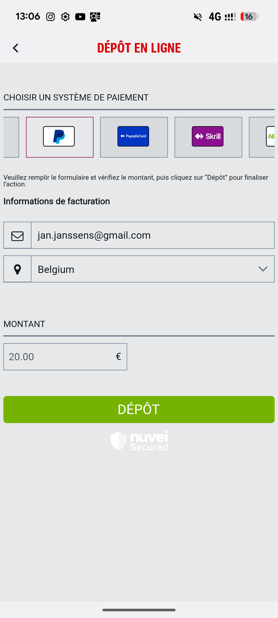Pick Skrill payment system
This screenshot has height=618, width=278.
tap(208, 137)
